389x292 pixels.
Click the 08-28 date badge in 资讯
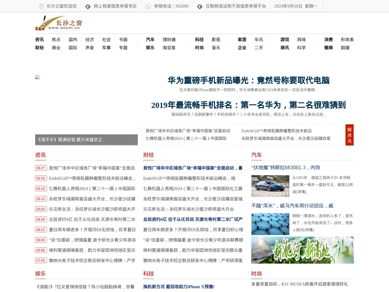click(x=41, y=220)
